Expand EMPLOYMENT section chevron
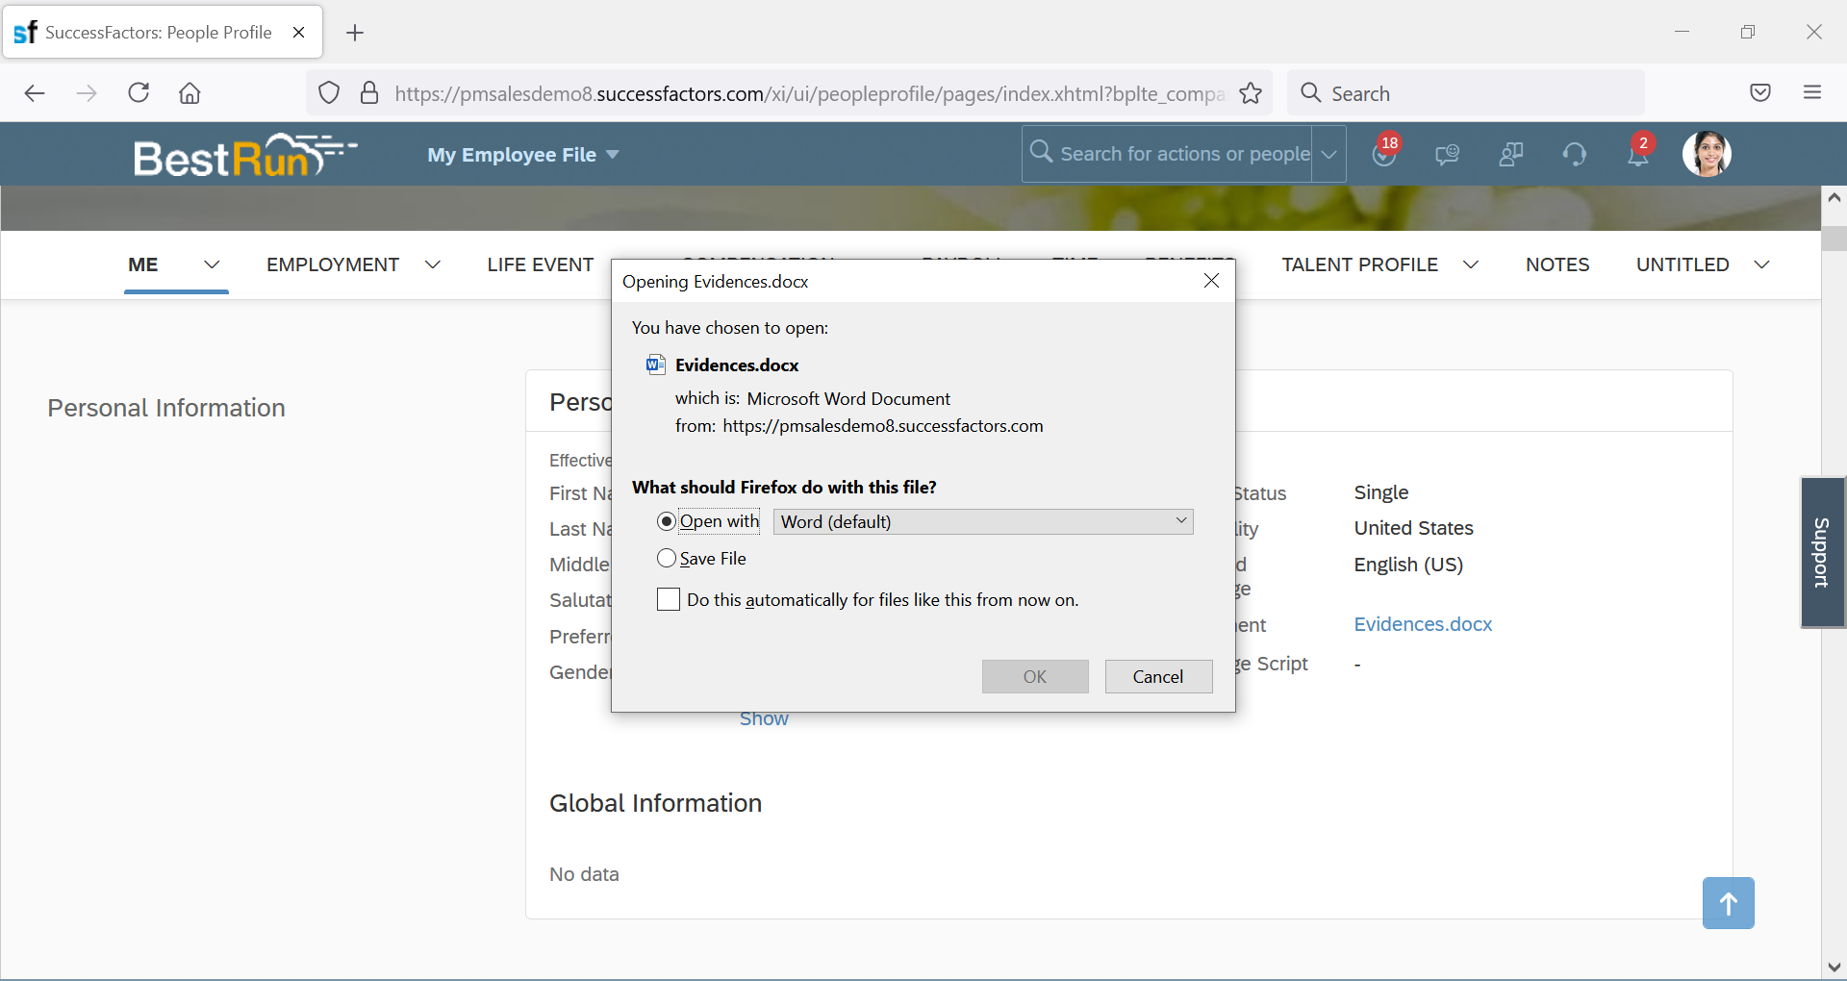Viewport: 1847px width, 981px height. [x=433, y=264]
